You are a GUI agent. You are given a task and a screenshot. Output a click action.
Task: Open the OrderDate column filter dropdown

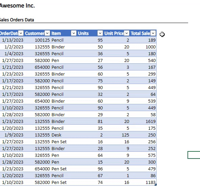click(x=21, y=33)
